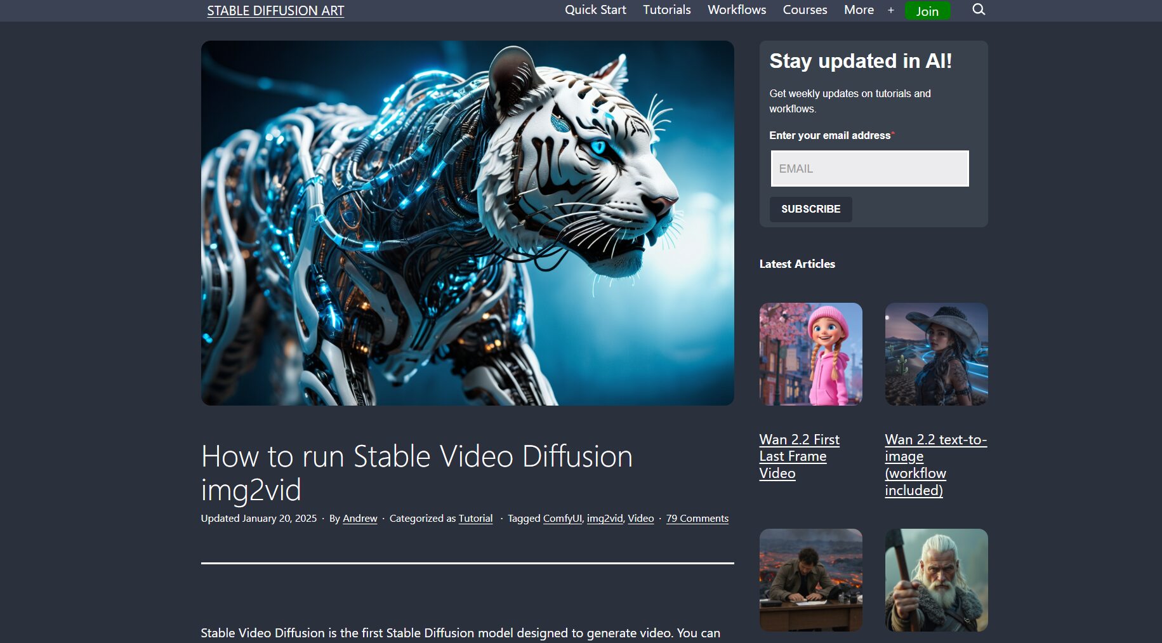Image resolution: width=1162 pixels, height=643 pixels.
Task: Click the article title How to run Stable Video Diffusion
Action: point(416,473)
